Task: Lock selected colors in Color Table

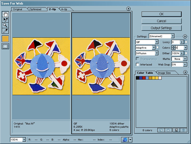Action: tap(168, 130)
